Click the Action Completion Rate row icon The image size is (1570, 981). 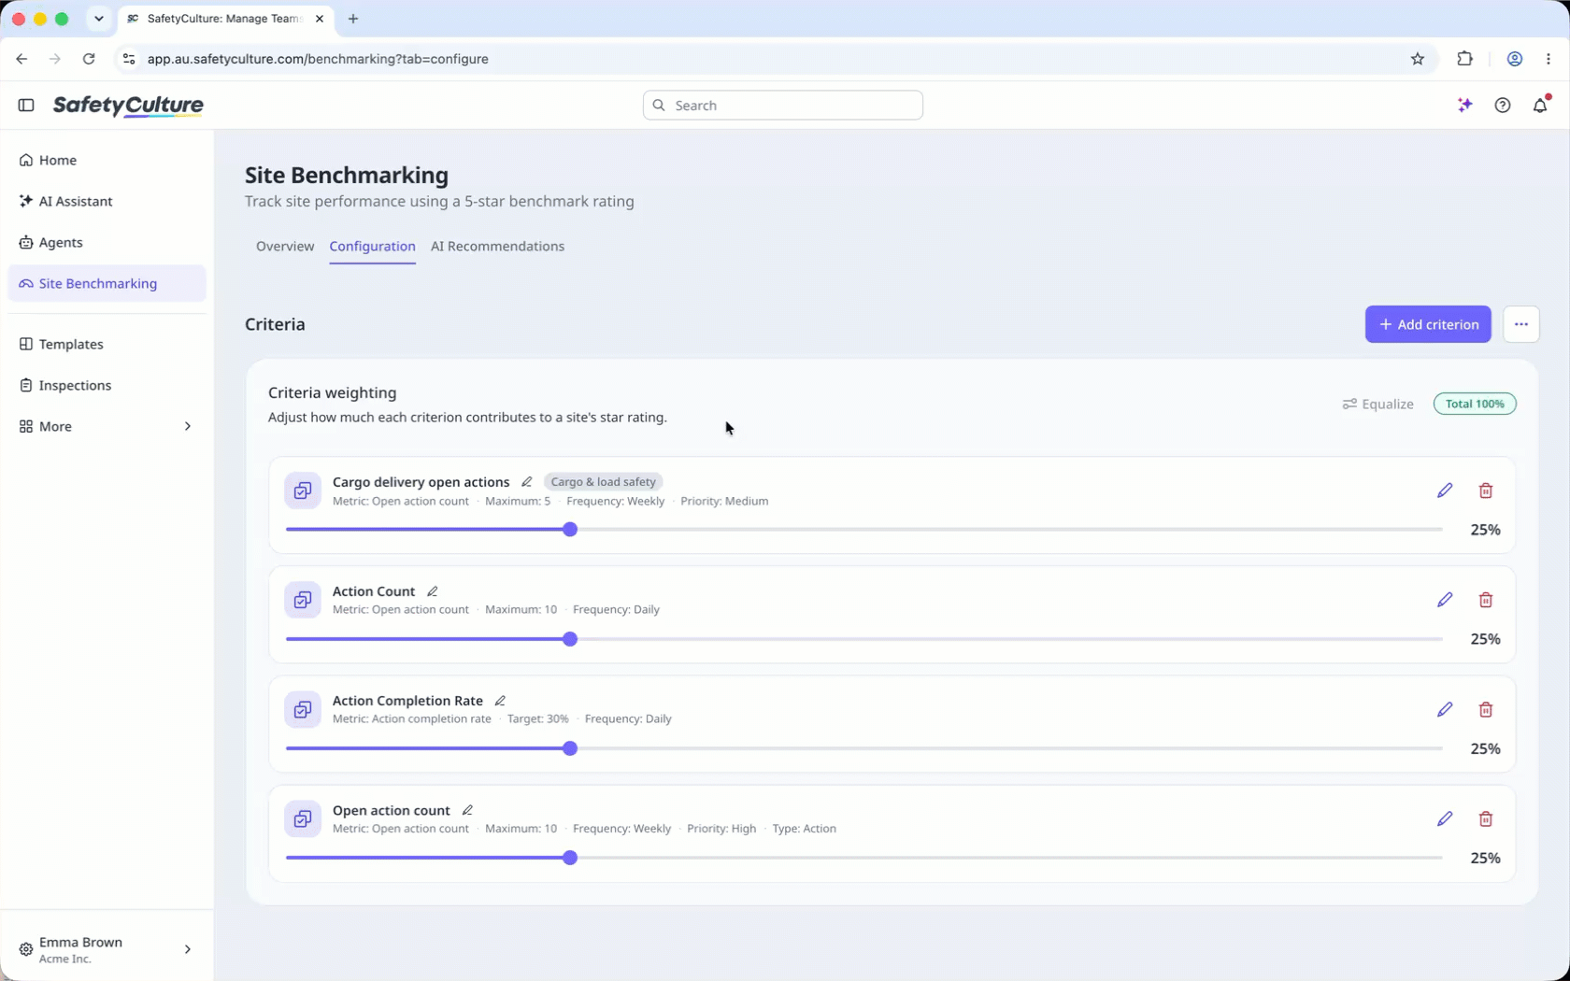pyautogui.click(x=303, y=710)
